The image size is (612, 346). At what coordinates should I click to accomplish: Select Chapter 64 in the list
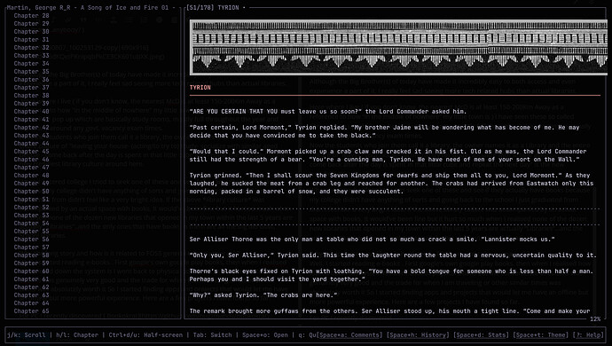[32, 303]
